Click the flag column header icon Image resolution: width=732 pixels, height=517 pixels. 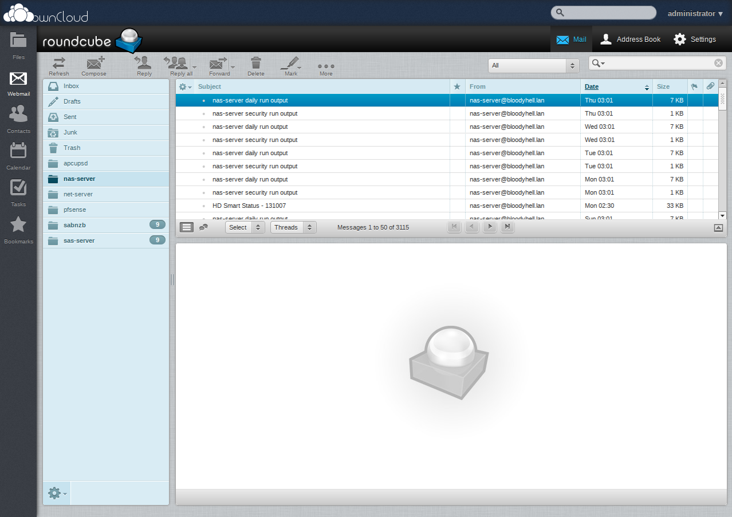click(695, 86)
